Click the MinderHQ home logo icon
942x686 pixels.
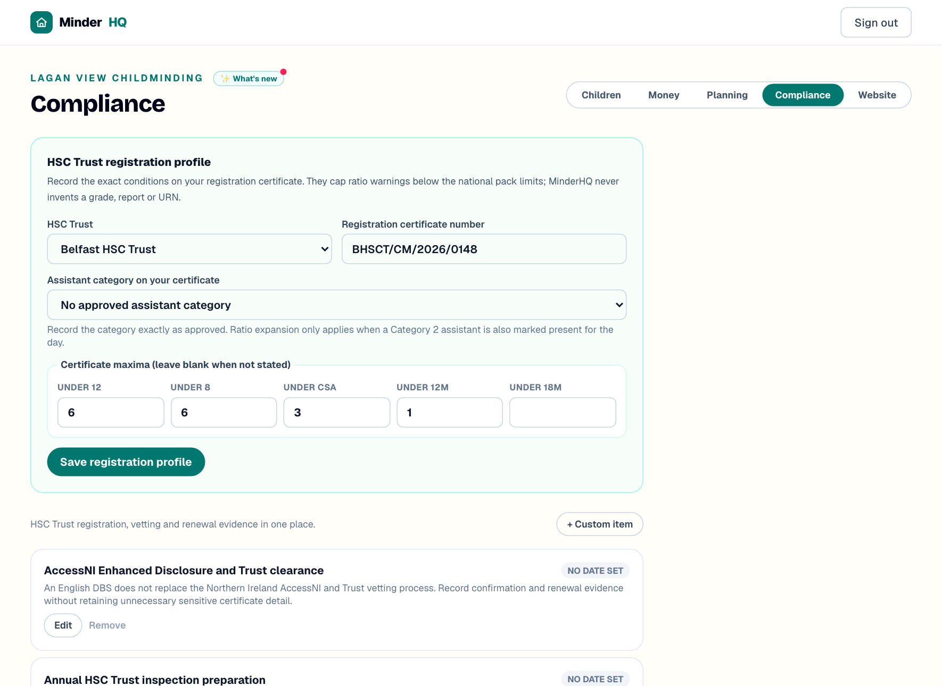pyautogui.click(x=42, y=22)
